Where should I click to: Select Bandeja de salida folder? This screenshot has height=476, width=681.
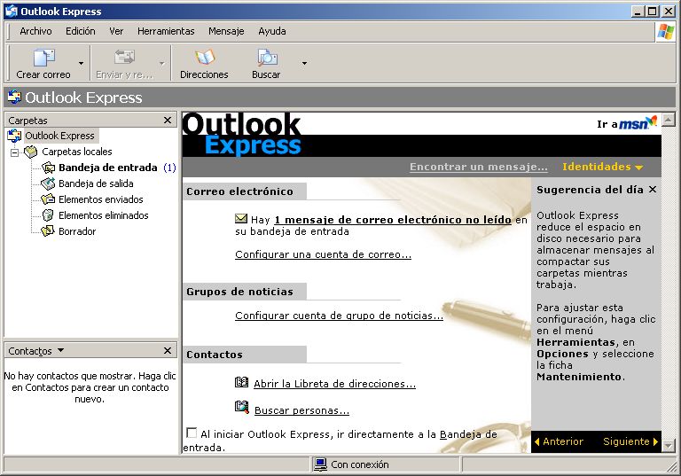[96, 183]
